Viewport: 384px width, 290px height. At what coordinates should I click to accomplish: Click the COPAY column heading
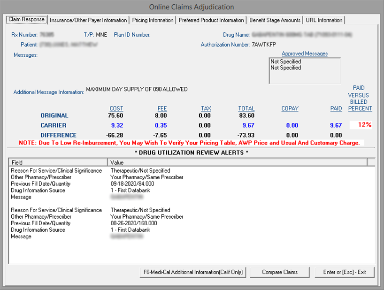pyautogui.click(x=290, y=109)
